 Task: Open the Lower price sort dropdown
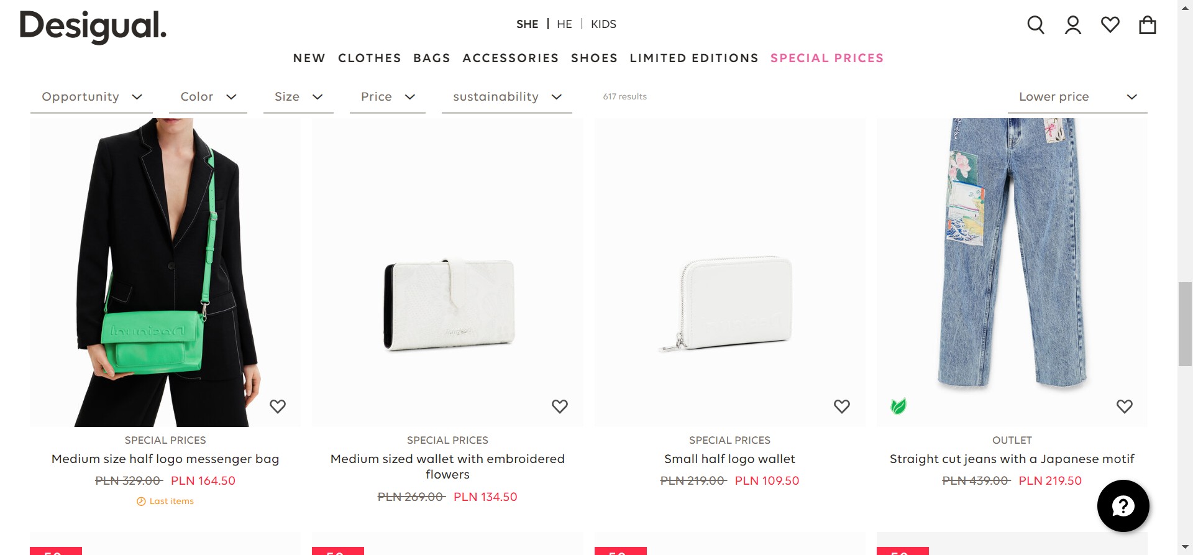coord(1077,97)
